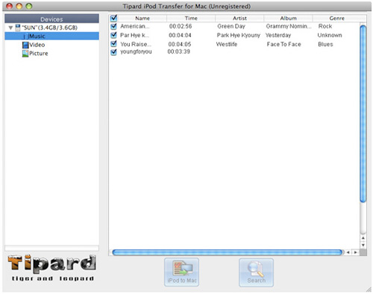
Task: Sort by the Album column header
Action: tap(288, 18)
